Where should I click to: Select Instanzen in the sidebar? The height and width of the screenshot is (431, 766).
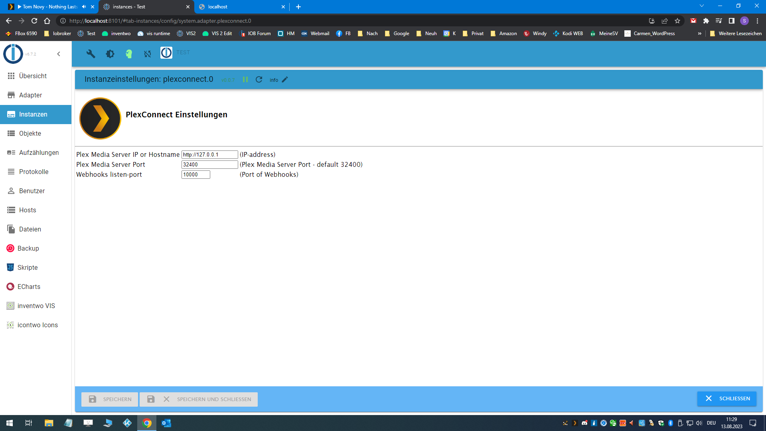pyautogui.click(x=36, y=114)
